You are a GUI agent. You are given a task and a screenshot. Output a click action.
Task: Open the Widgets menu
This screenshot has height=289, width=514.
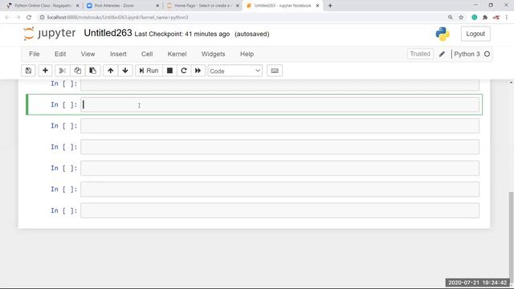[x=213, y=54]
